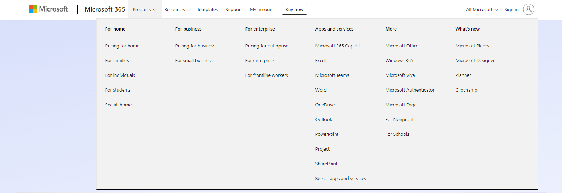The width and height of the screenshot is (562, 193).
Task: Open the Microsoft Teams link
Action: click(332, 75)
